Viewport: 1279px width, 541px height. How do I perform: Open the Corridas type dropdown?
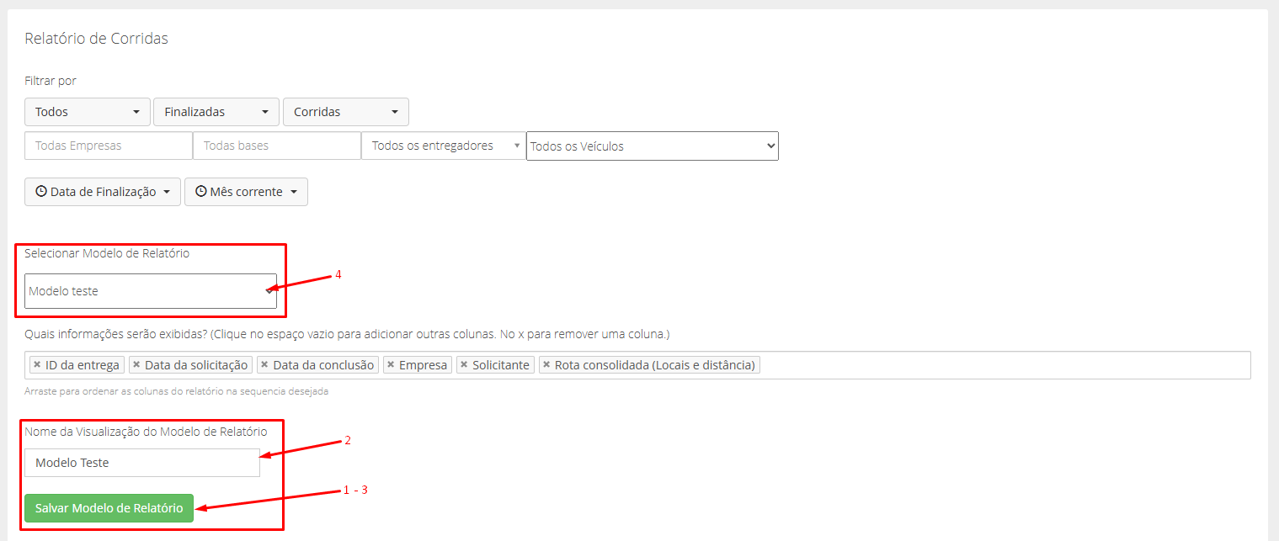click(x=346, y=112)
